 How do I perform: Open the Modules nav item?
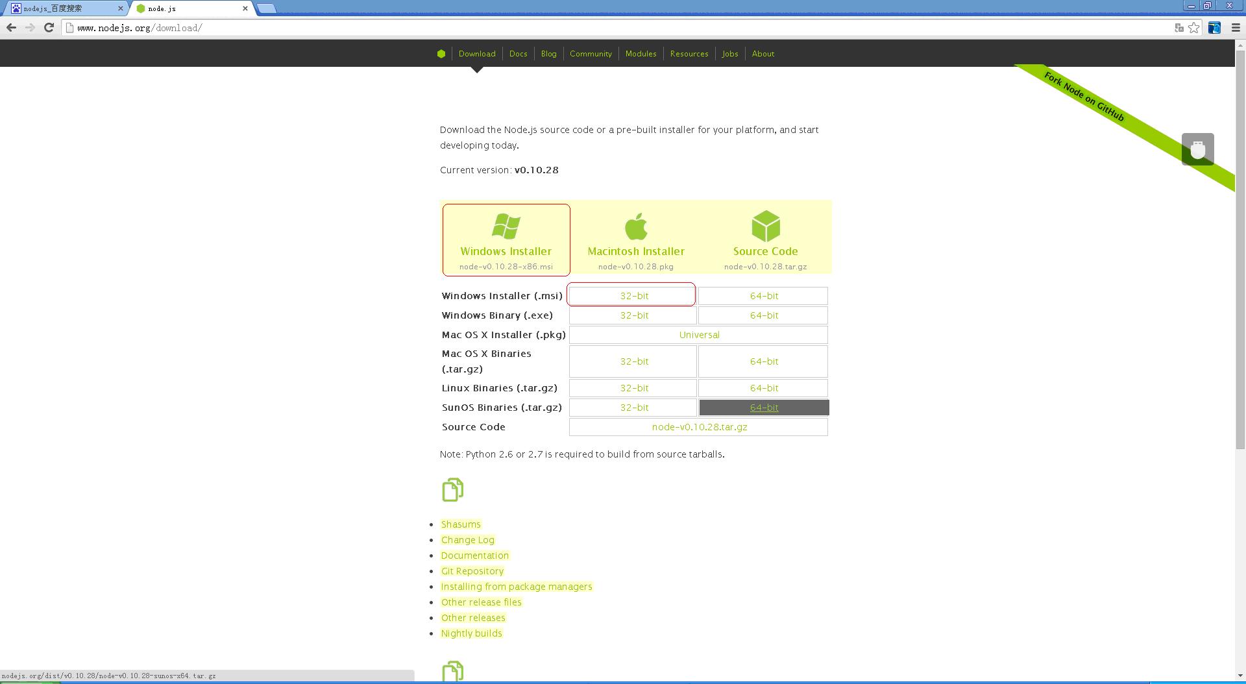(x=641, y=54)
